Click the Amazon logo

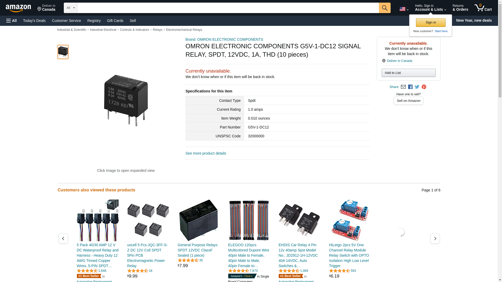(18, 8)
